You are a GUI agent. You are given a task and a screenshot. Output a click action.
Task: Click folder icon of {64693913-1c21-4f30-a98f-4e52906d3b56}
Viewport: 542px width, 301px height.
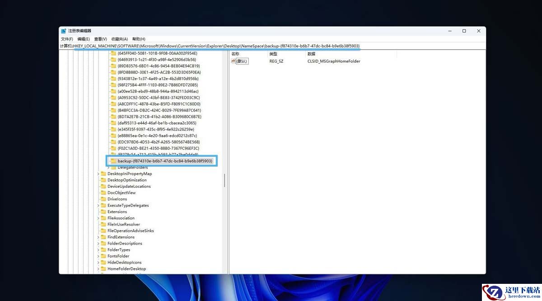click(x=113, y=60)
